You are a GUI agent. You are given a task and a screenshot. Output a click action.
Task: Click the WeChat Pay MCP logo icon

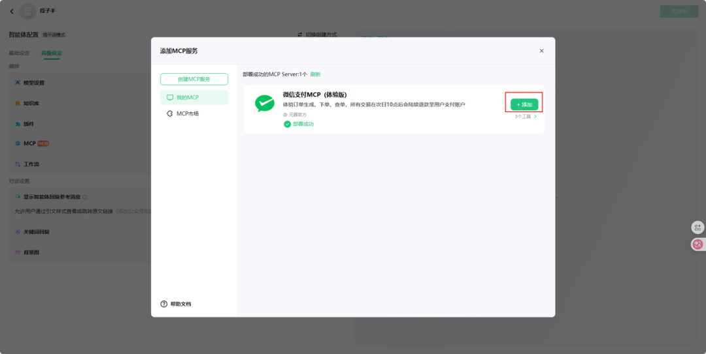265,104
